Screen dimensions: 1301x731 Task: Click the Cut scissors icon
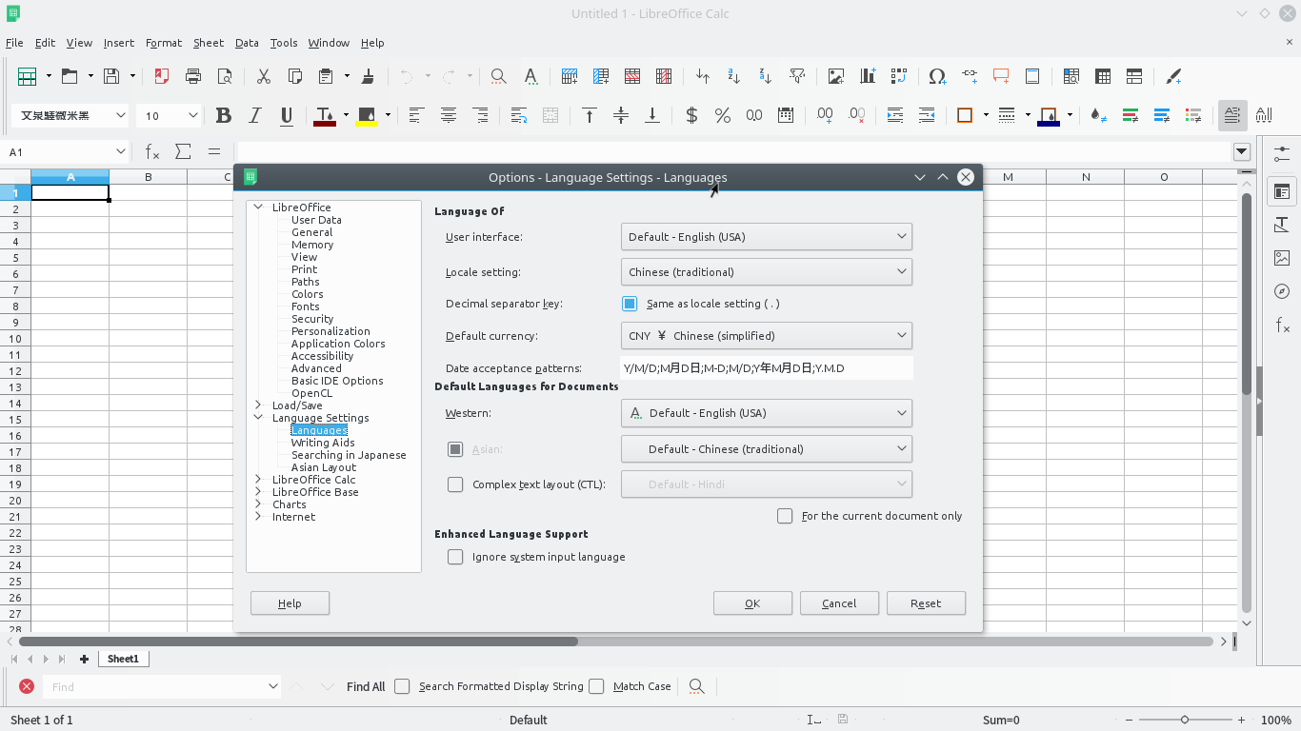coord(264,76)
